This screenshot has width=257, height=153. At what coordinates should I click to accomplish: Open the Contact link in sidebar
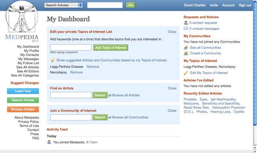[x=33, y=130]
